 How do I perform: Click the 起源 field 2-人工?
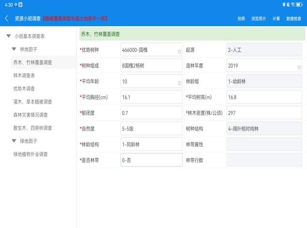pyautogui.click(x=264, y=50)
